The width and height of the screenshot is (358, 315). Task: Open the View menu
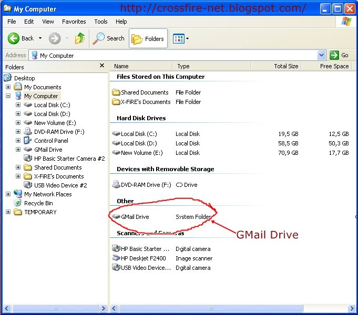click(x=48, y=22)
